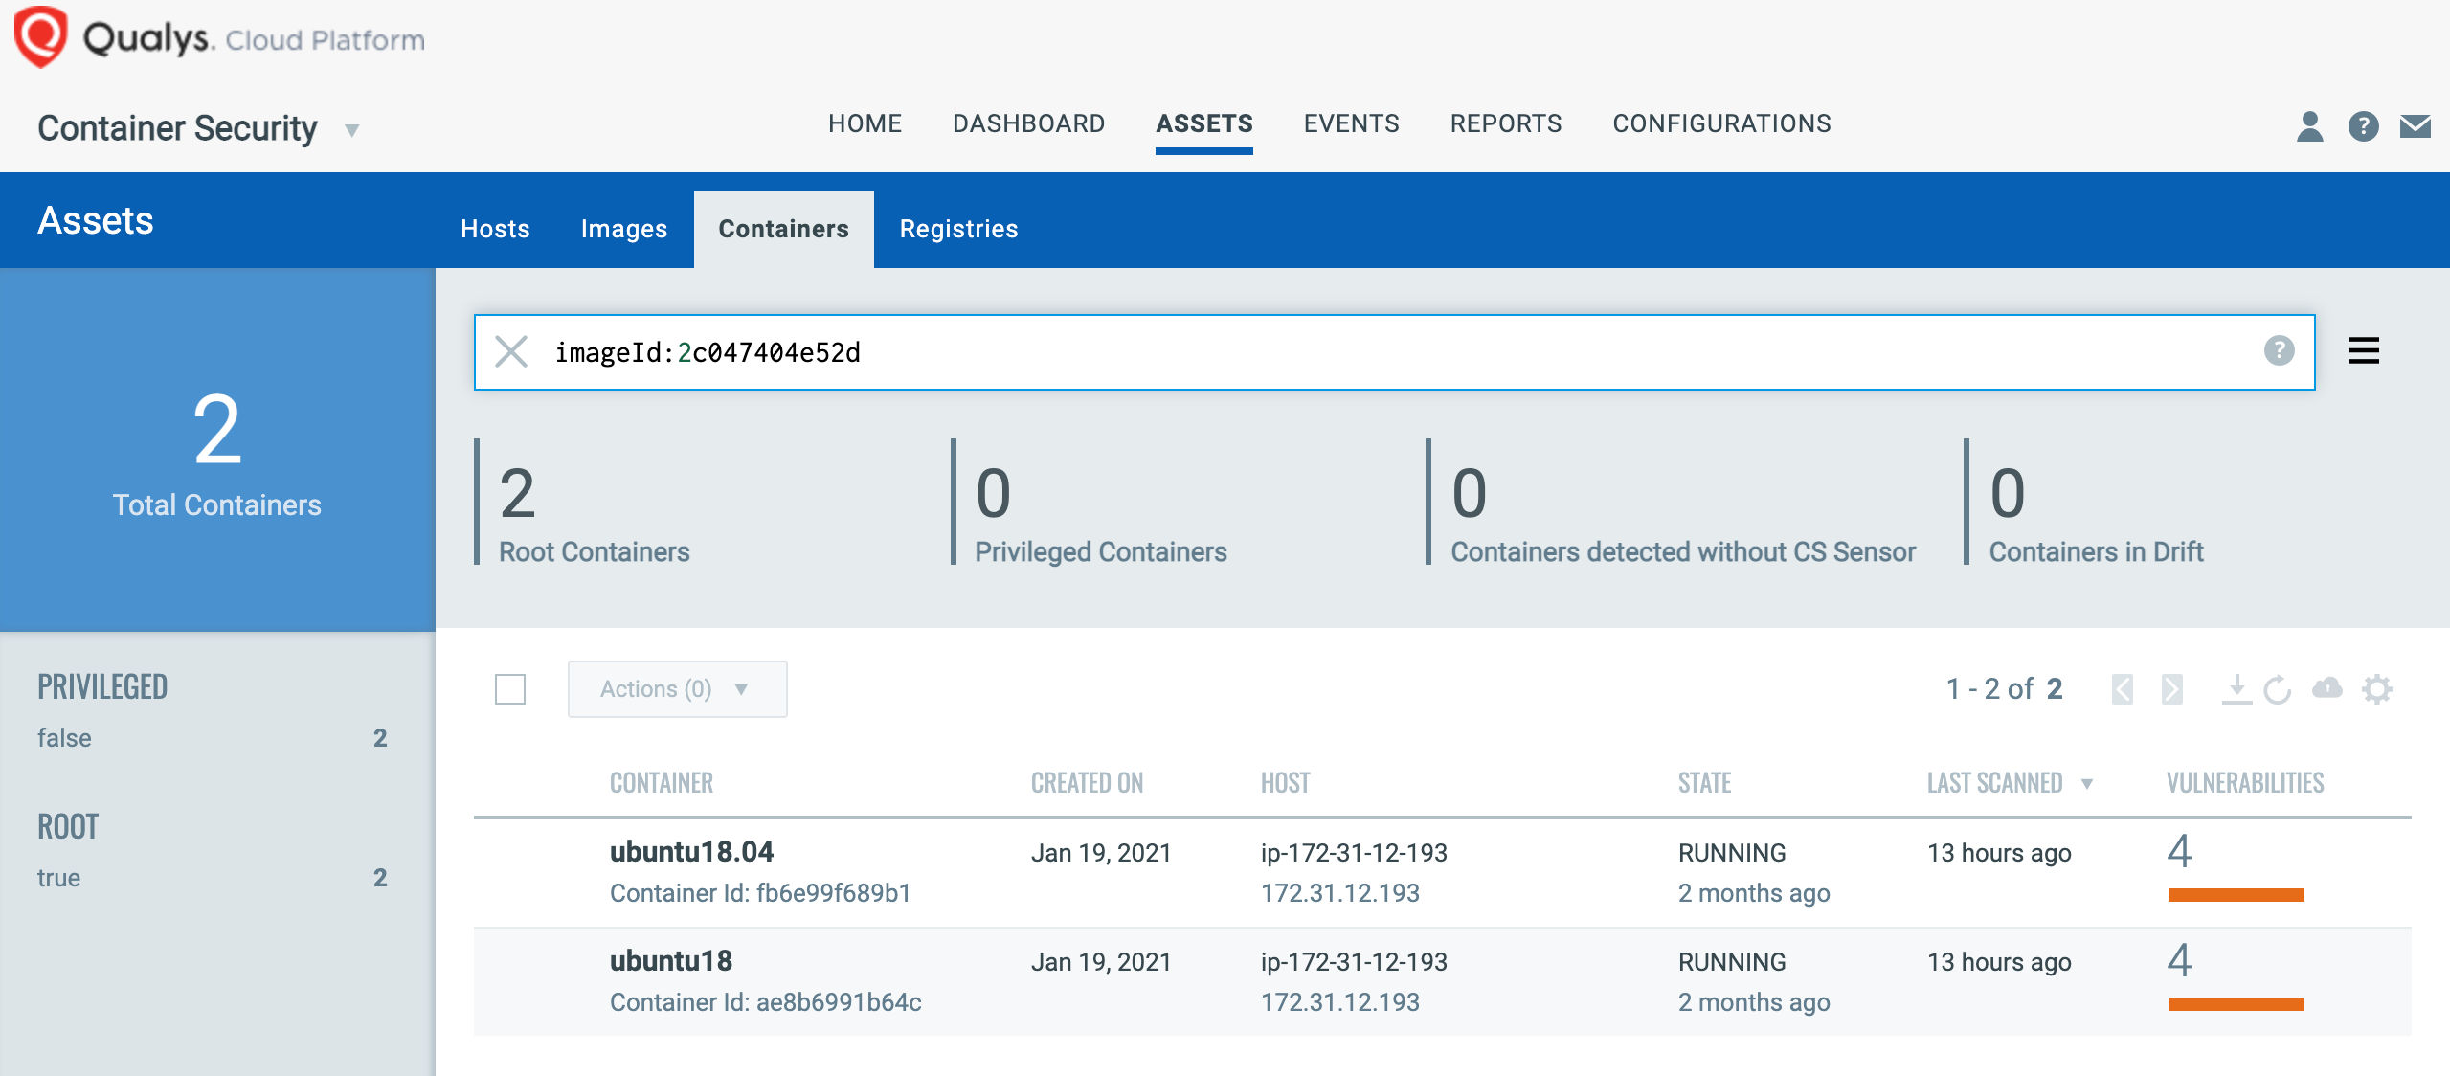Open the ubuntu18 container
The width and height of the screenshot is (2450, 1076).
(x=670, y=961)
